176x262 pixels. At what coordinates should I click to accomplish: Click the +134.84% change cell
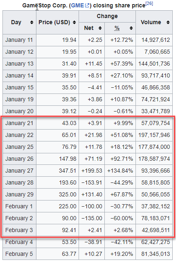(x=120, y=171)
